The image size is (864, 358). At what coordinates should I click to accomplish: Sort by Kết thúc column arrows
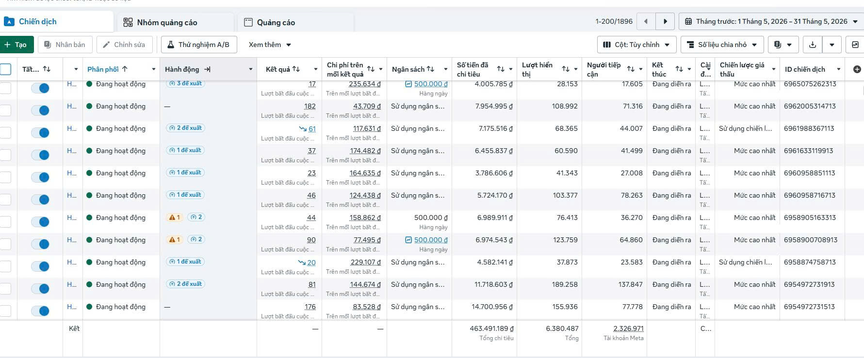tap(679, 69)
